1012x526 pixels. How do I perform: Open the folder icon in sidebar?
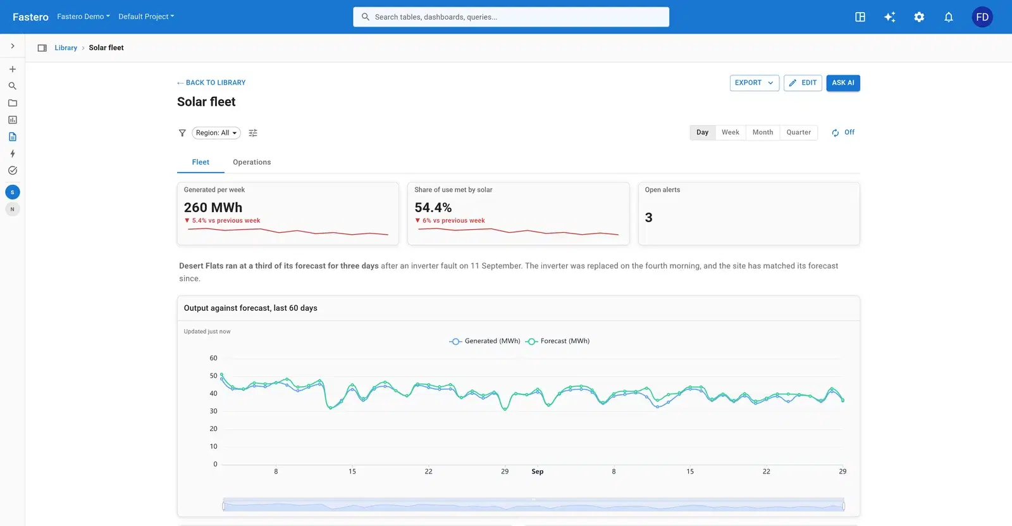point(12,103)
